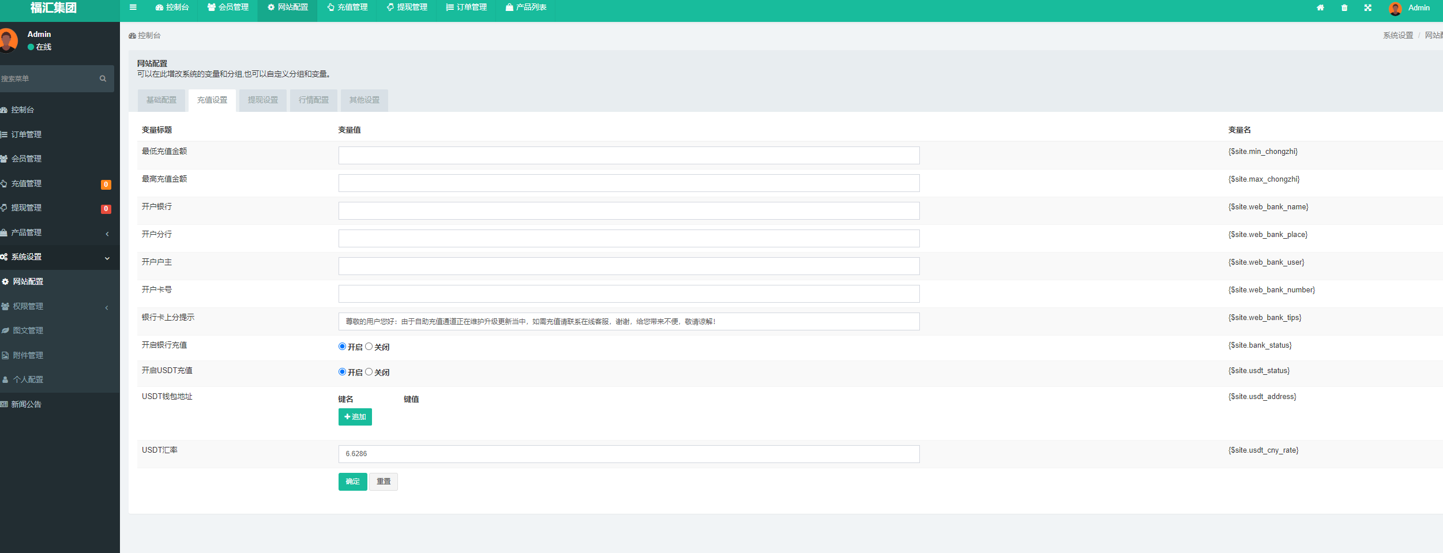
Task: Click the search icon in sidebar
Action: coord(103,79)
